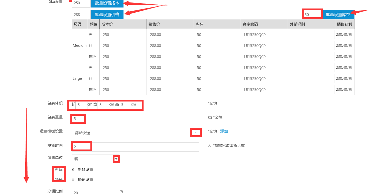Check the 热销设置 checkbox
This screenshot has height=196, width=373.
point(73,179)
